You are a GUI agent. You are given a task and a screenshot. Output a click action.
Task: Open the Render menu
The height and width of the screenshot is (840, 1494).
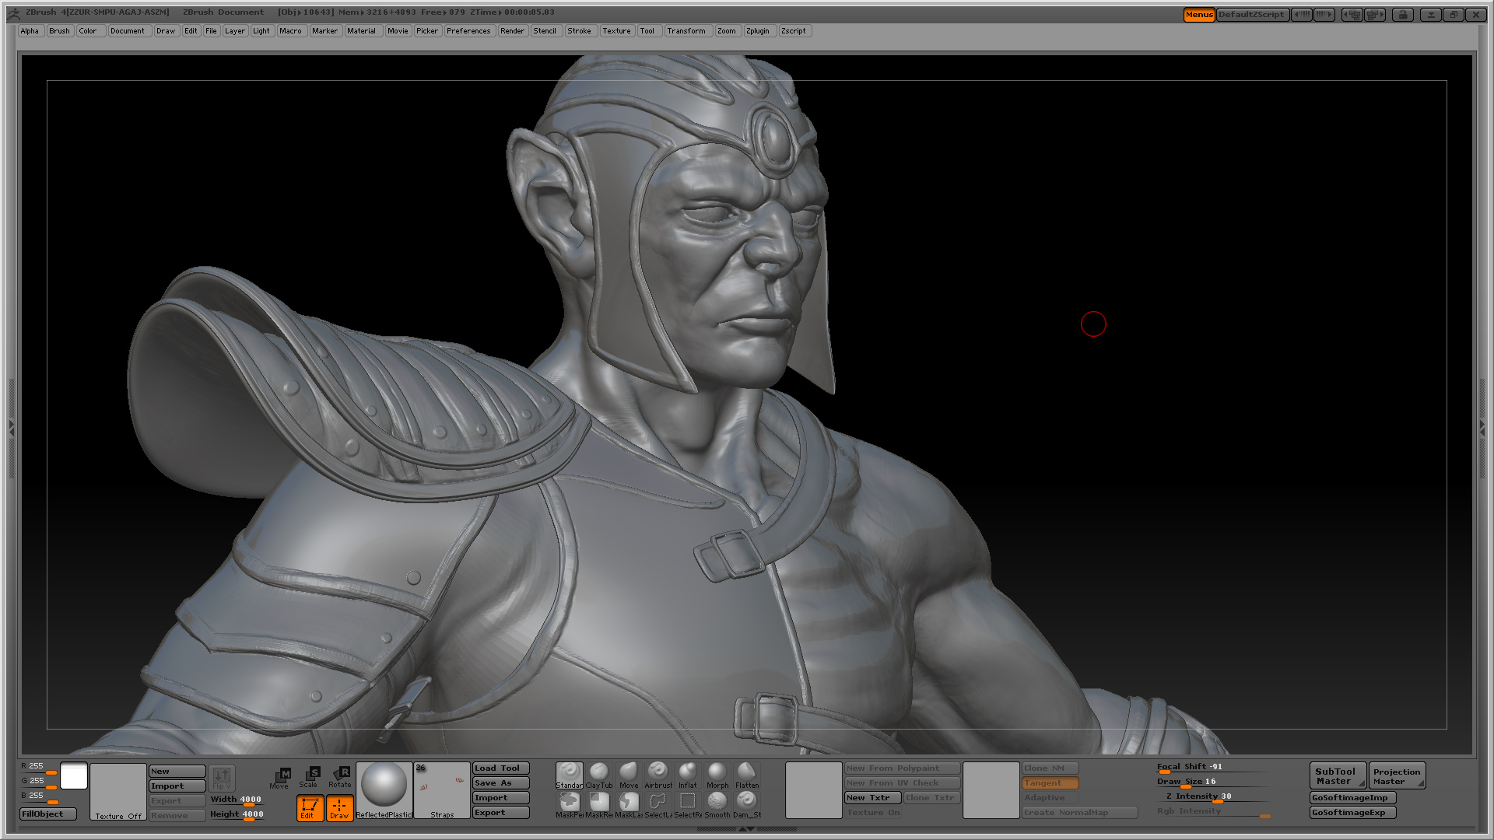[513, 31]
